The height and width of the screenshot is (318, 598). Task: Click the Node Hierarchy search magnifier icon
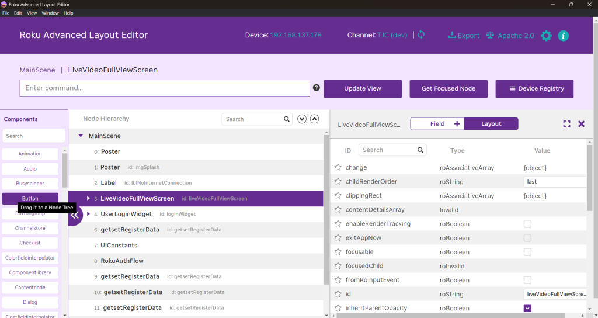point(286,119)
